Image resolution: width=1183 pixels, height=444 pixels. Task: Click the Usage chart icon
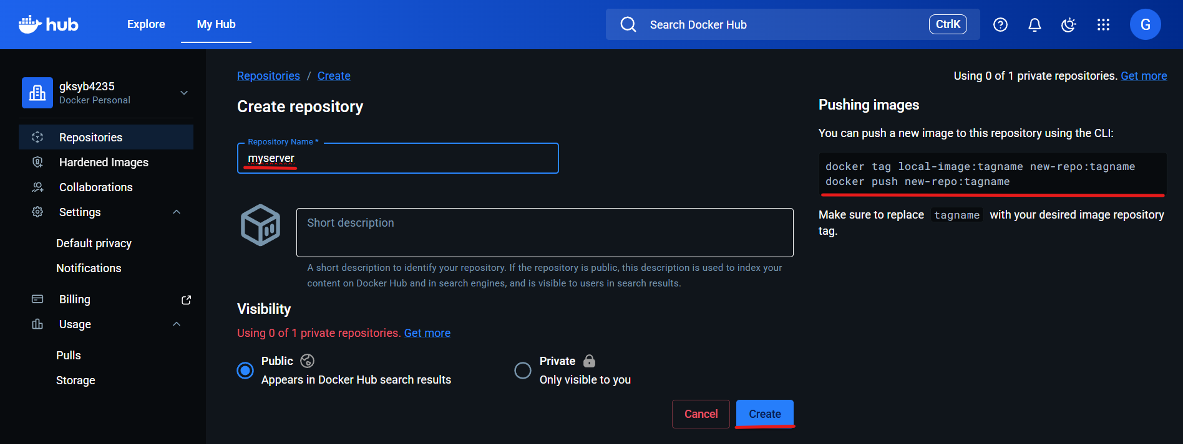click(x=37, y=324)
